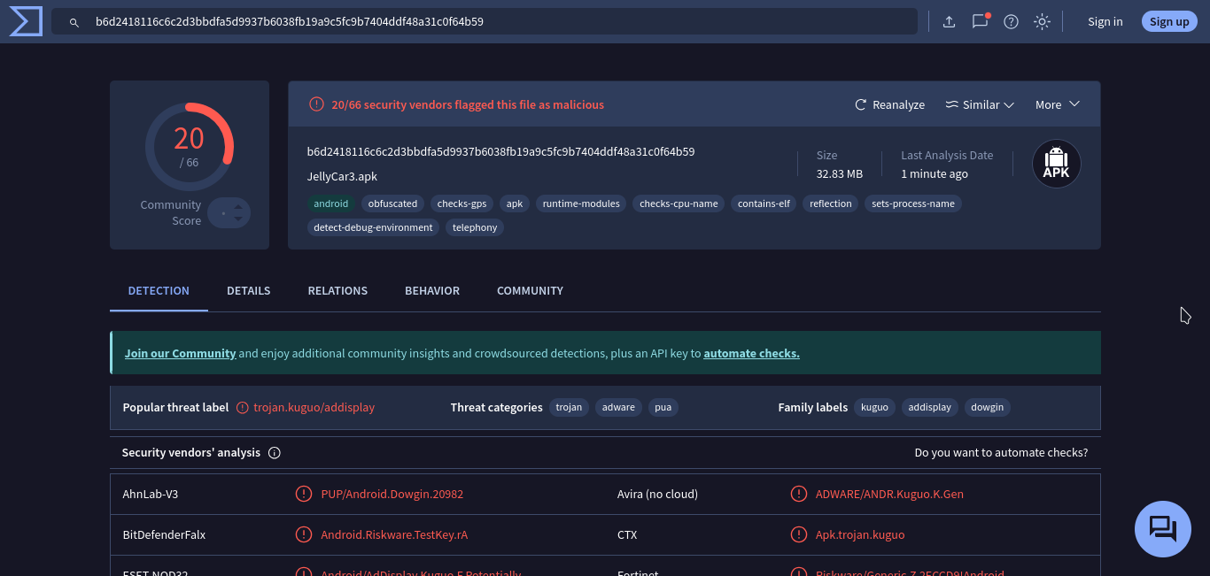
Task: Click the Reanalyze refresh icon
Action: pos(860,104)
